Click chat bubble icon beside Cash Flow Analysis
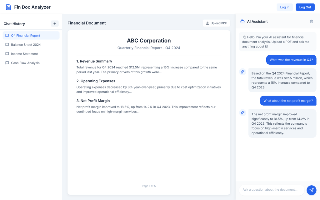The image size is (320, 200). (7, 63)
